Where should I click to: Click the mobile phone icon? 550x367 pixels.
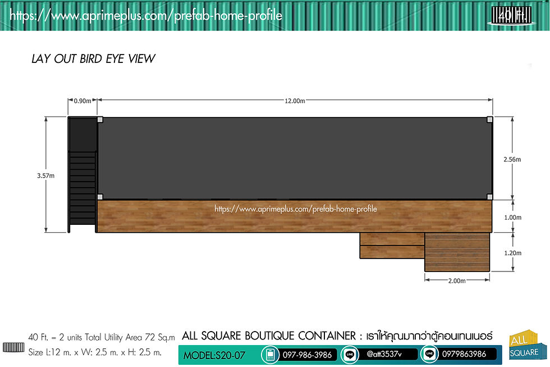[270, 355]
